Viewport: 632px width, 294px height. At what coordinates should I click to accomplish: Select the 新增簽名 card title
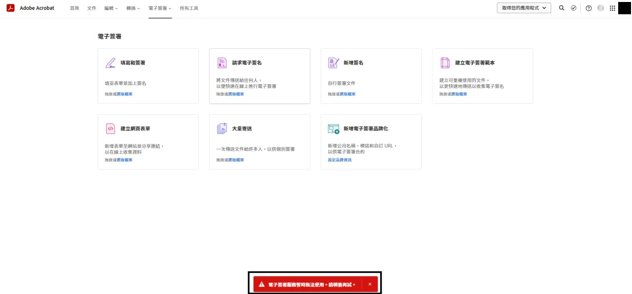(354, 63)
